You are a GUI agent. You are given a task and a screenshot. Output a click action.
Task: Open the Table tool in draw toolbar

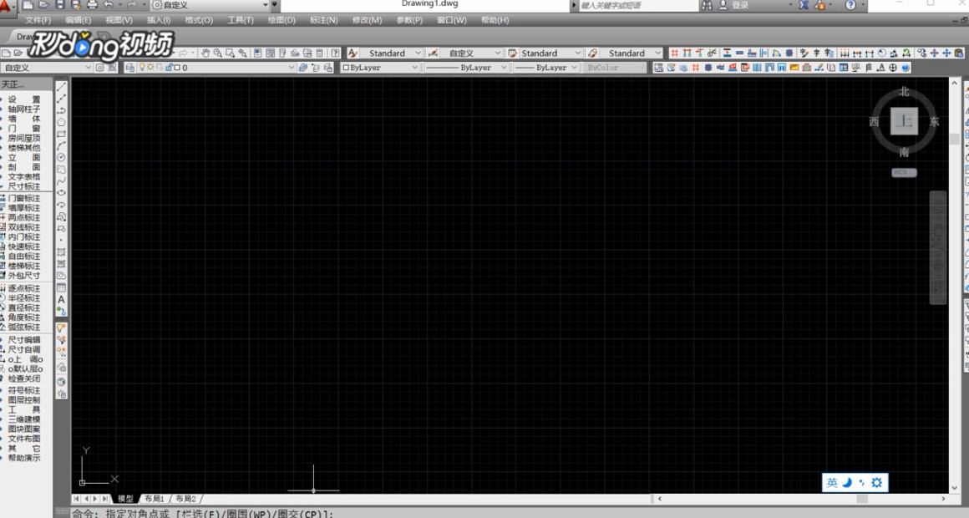point(61,287)
